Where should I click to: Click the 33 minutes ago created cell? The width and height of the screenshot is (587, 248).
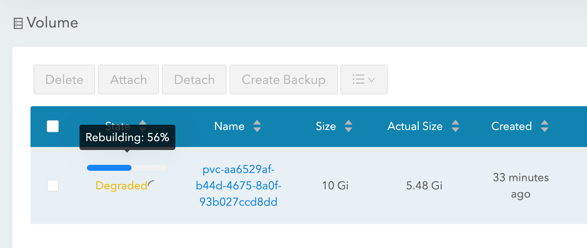point(520,186)
